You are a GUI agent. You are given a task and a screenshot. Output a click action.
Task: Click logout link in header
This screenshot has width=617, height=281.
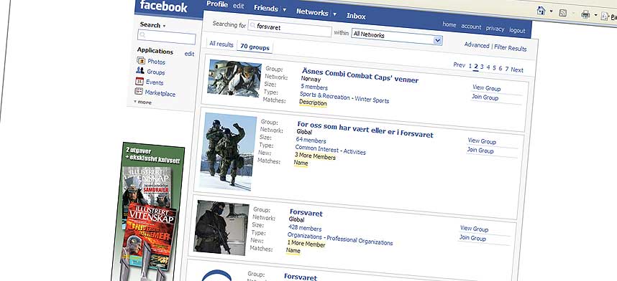click(x=517, y=30)
